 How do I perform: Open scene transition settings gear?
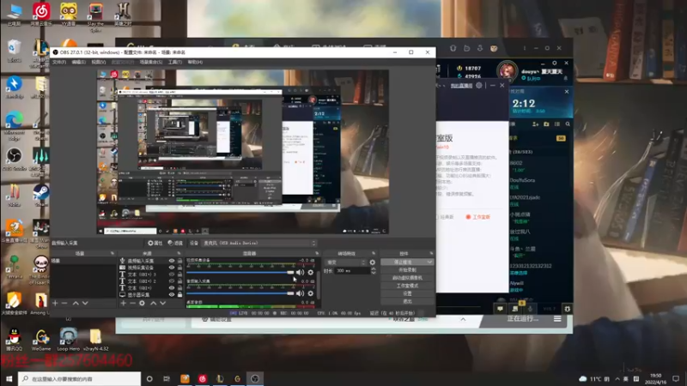(x=373, y=262)
